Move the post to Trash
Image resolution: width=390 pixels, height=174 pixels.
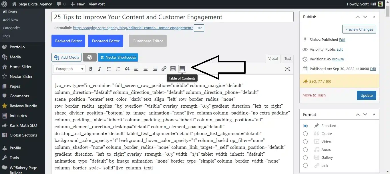point(314,95)
